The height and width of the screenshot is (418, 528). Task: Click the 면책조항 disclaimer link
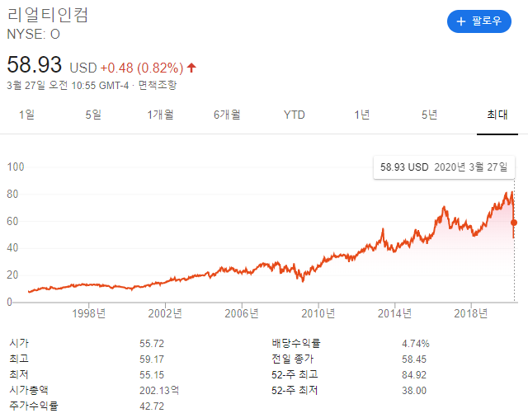pyautogui.click(x=158, y=85)
